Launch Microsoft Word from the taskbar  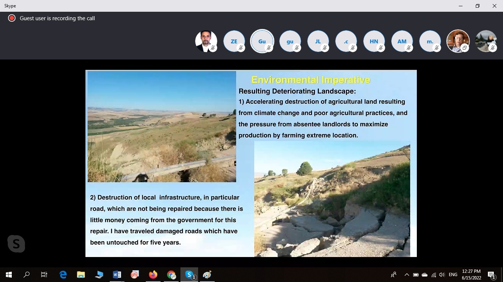pyautogui.click(x=117, y=274)
